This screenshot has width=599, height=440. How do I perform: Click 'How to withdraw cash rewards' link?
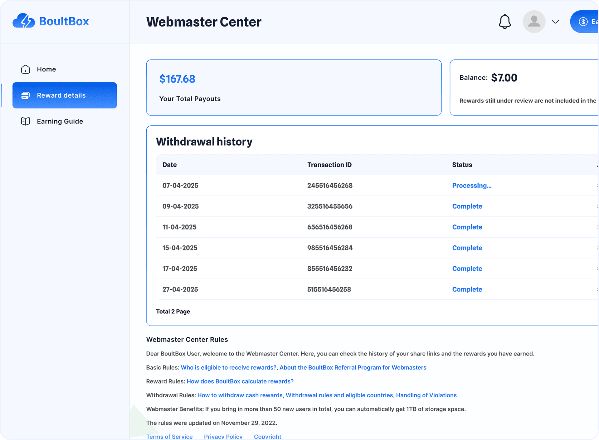click(x=240, y=395)
